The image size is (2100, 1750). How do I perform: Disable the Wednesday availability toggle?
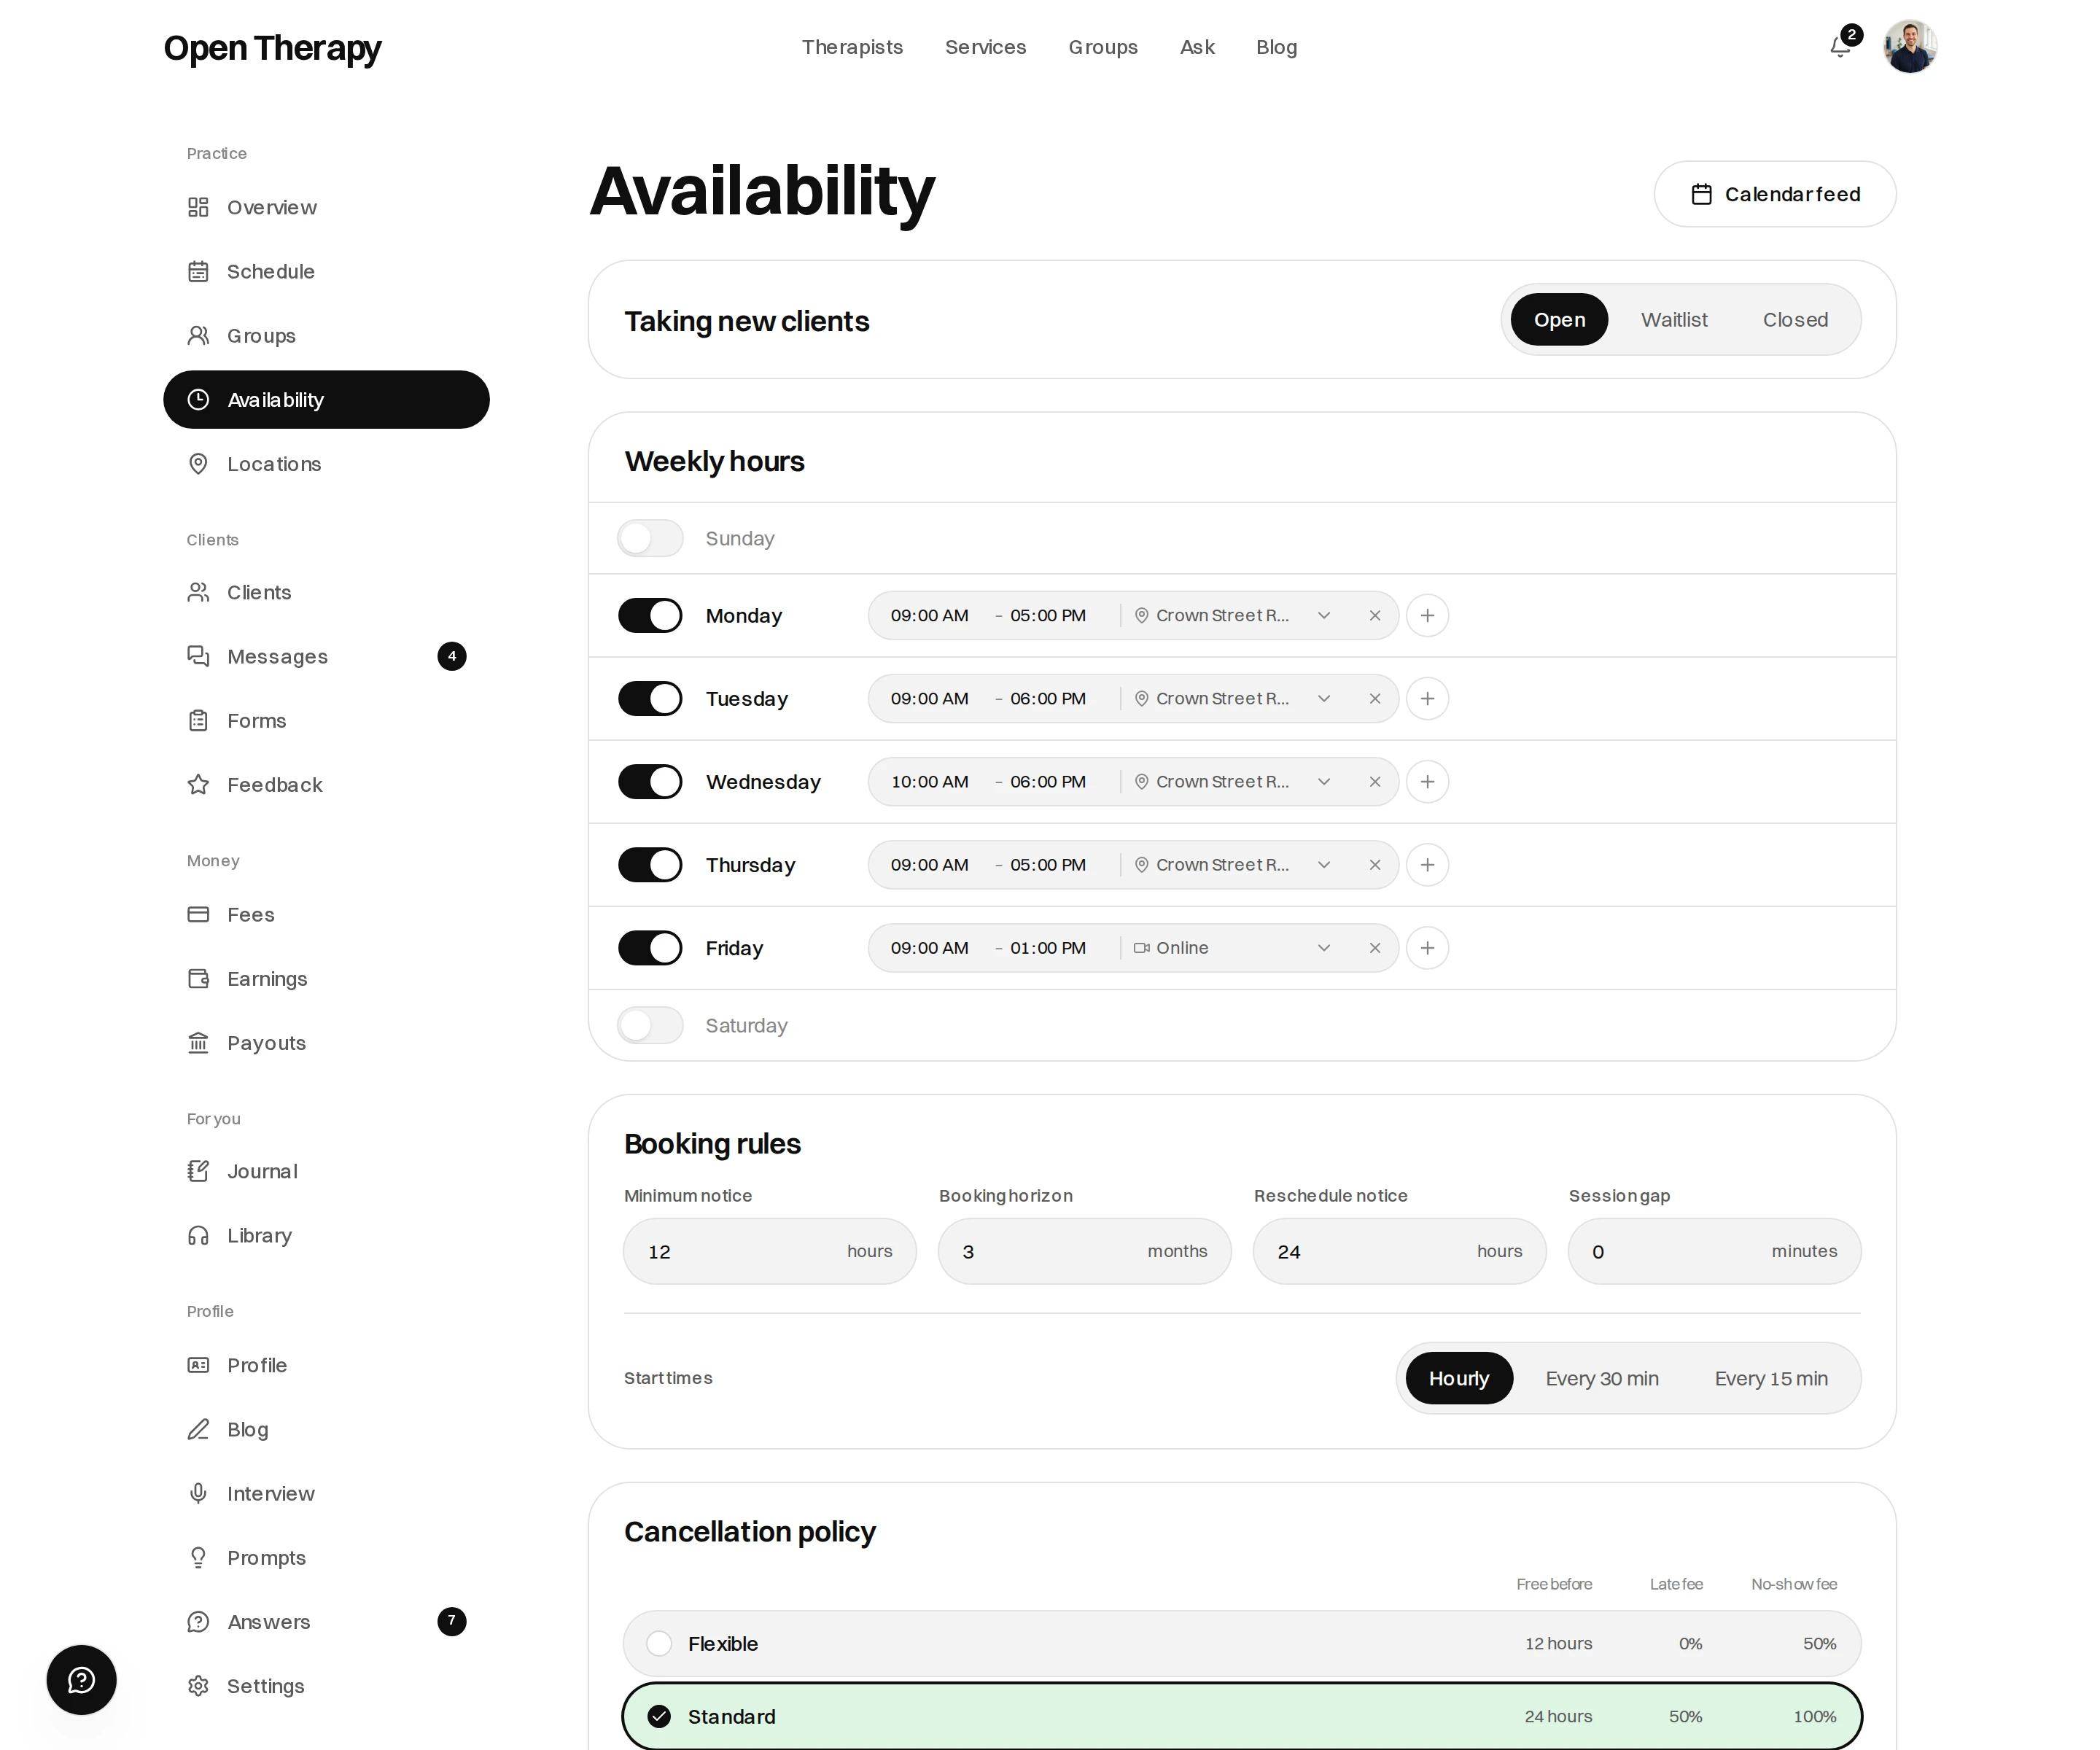pos(650,781)
